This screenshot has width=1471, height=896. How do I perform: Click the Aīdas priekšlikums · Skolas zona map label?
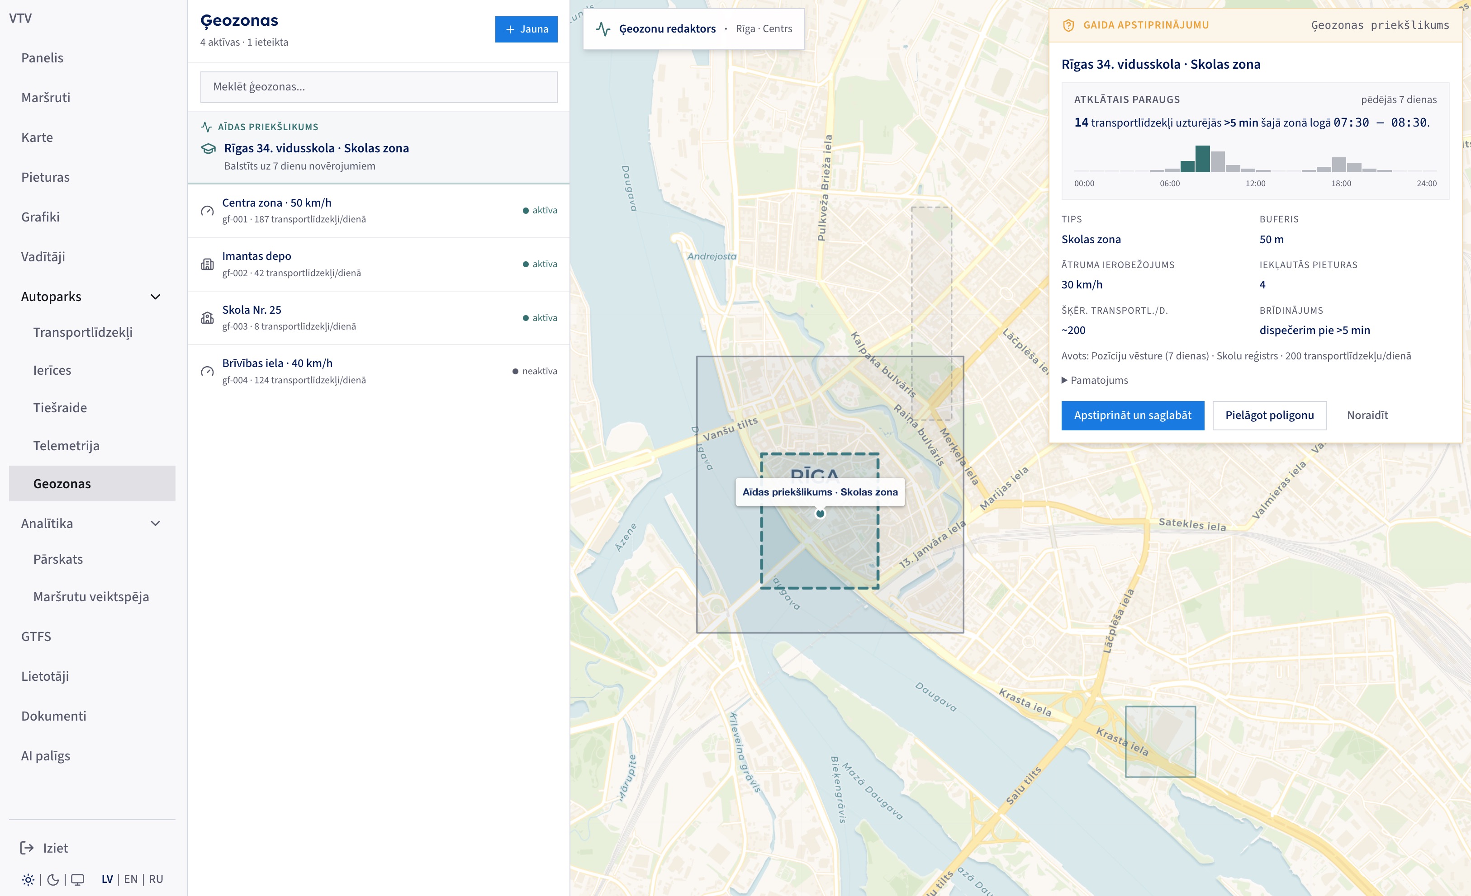pos(820,492)
